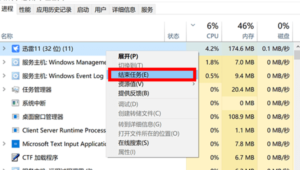300x170 pixels.
Task: Expand the 迅雷11 process group
Action: 4,49
